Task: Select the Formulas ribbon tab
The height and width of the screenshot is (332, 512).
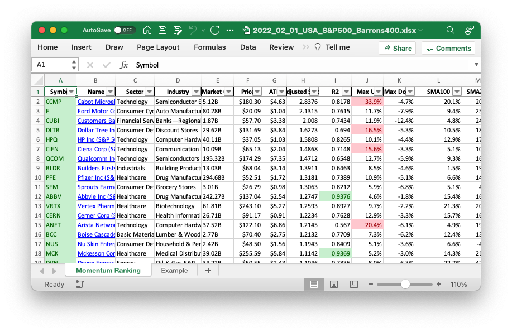Action: pos(209,47)
